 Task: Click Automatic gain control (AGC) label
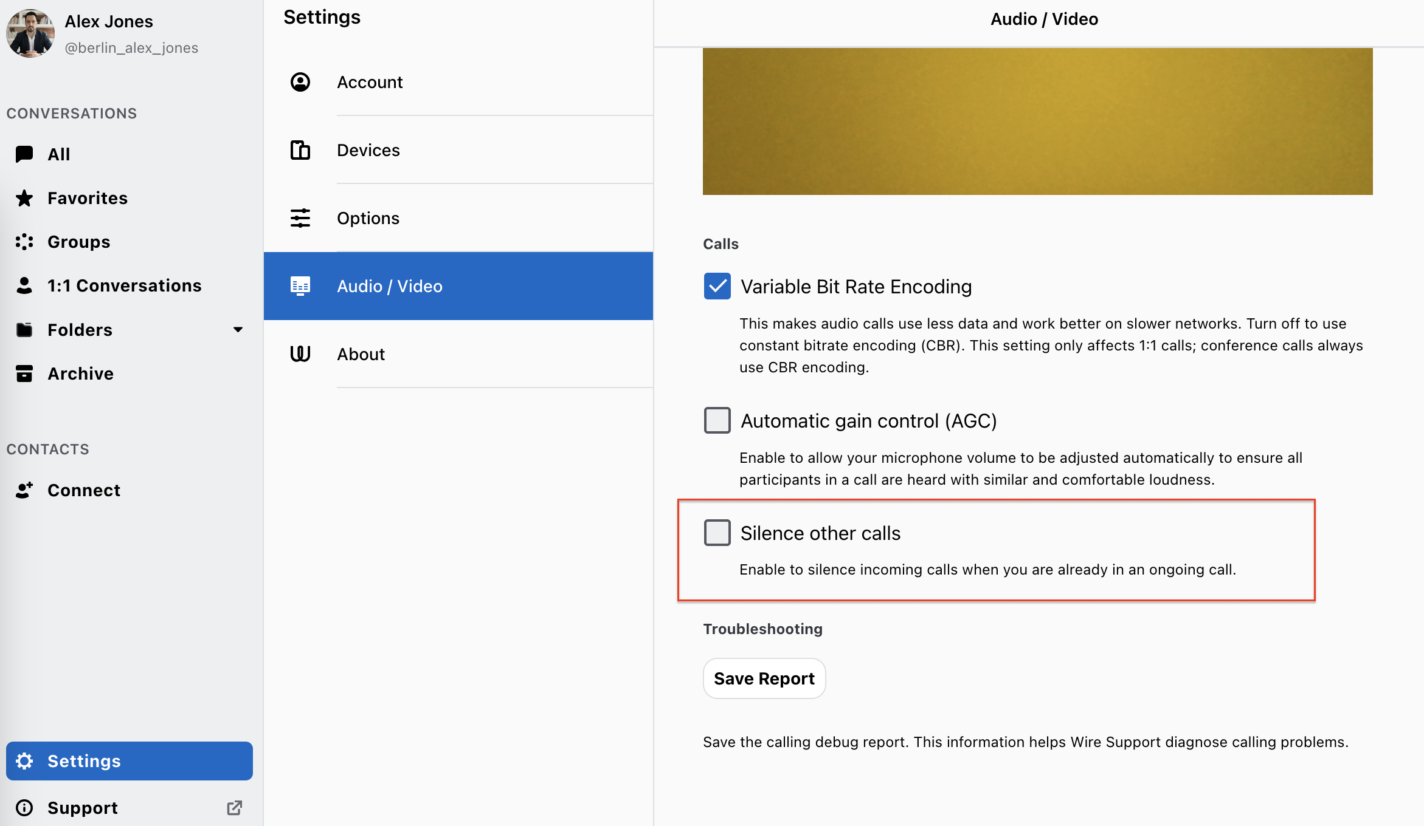pyautogui.click(x=869, y=421)
